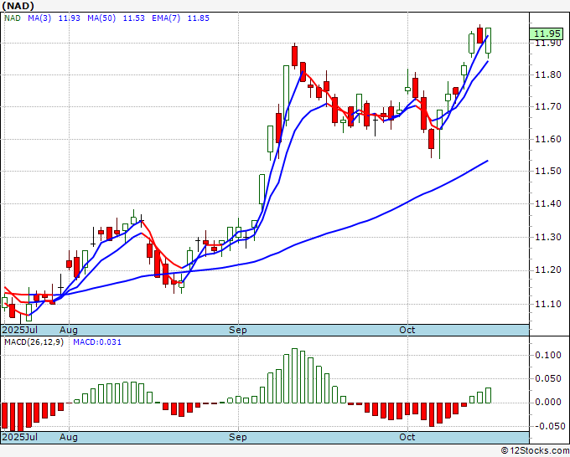Click the EMA(7) value 11.85
Image resolution: width=570 pixels, height=457 pixels.
198,18
